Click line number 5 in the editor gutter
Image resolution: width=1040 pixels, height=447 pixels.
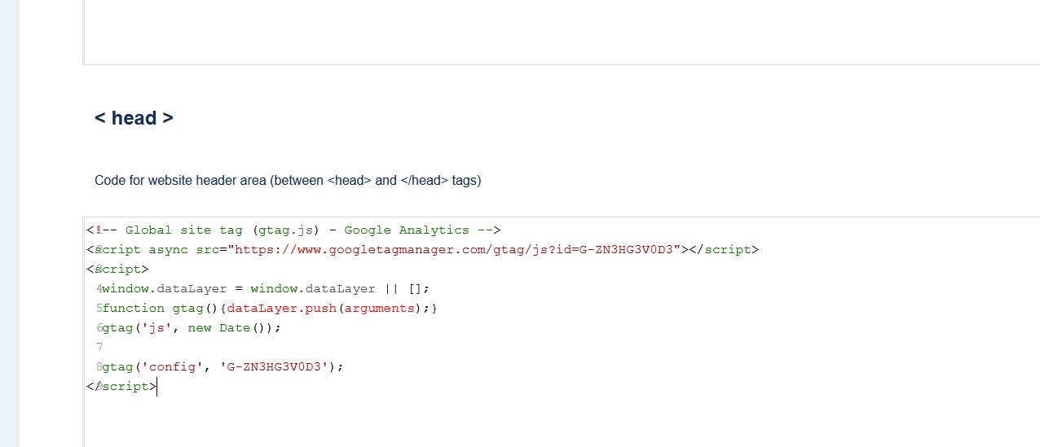pos(99,309)
